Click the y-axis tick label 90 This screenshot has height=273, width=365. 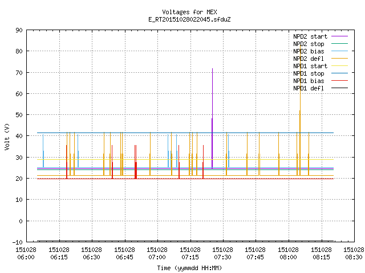tap(19, 30)
